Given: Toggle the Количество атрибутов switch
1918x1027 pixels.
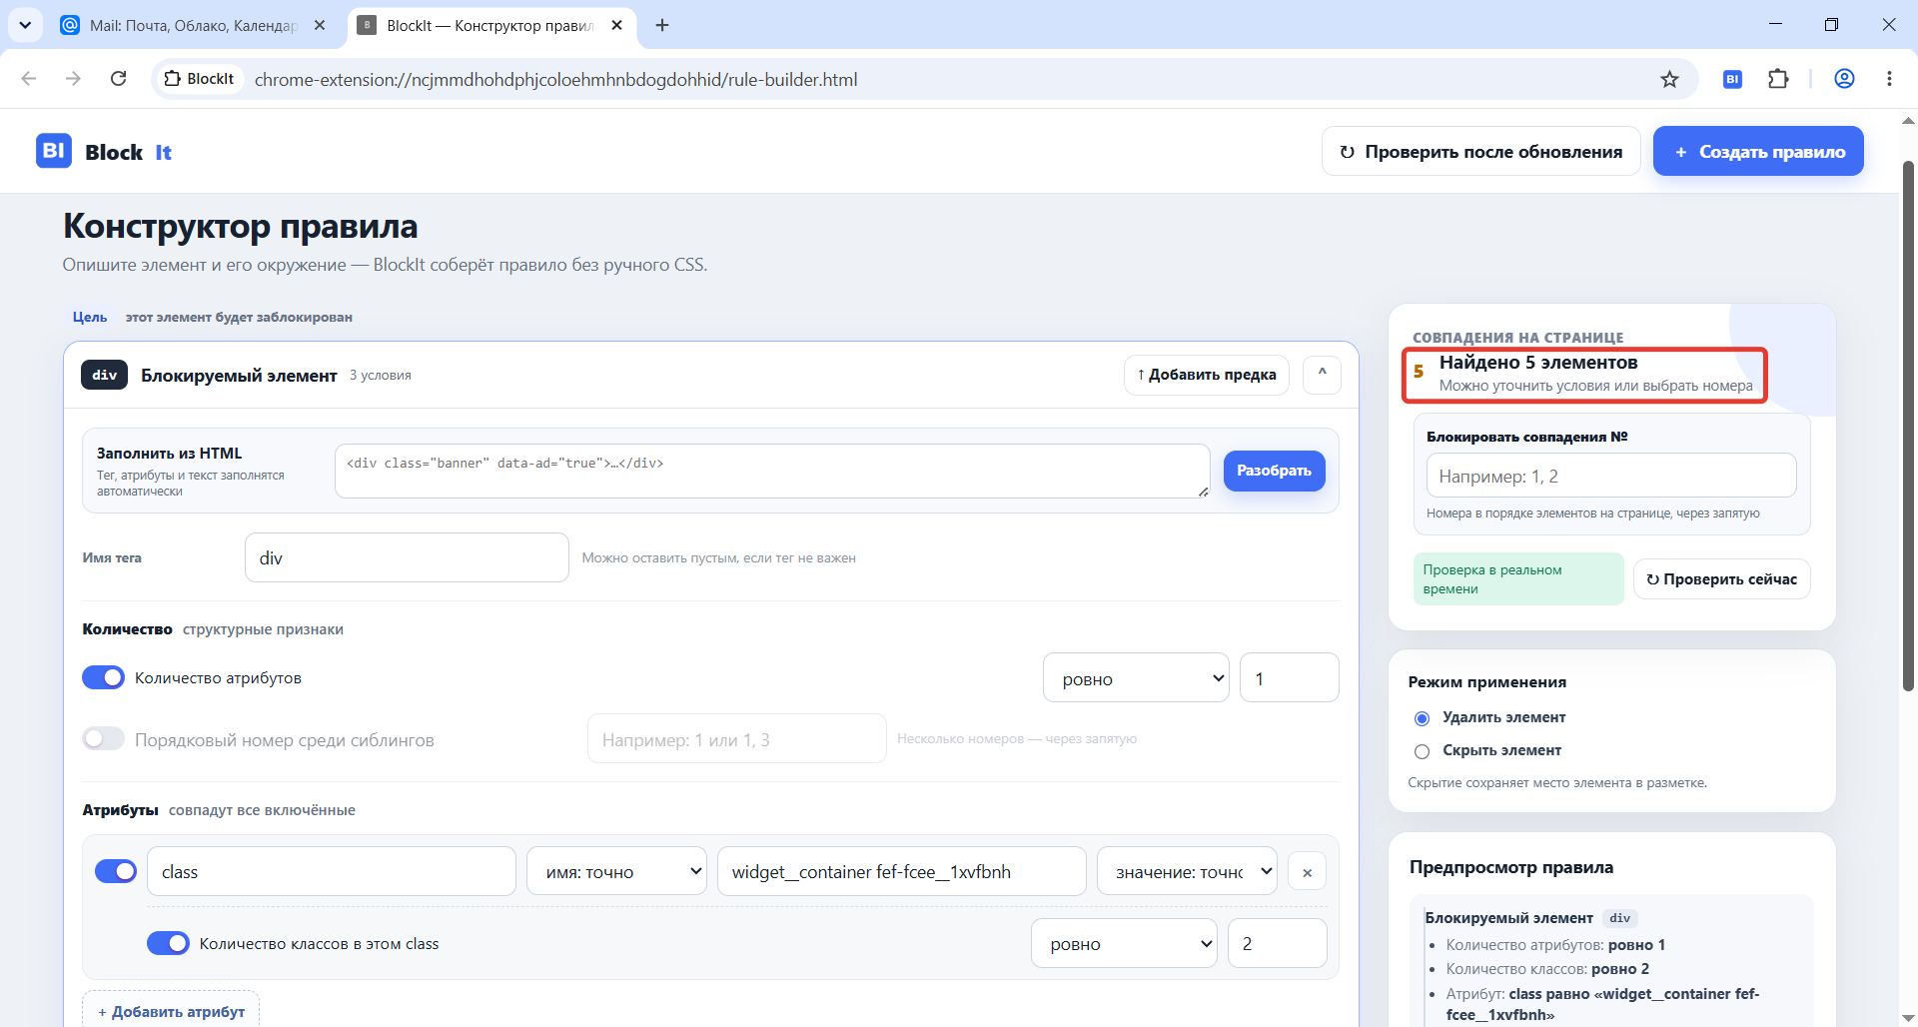Looking at the screenshot, I should coord(104,677).
